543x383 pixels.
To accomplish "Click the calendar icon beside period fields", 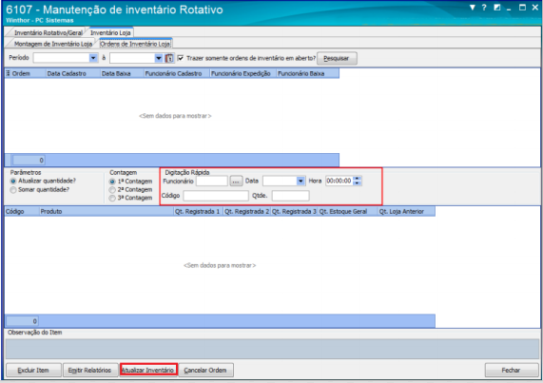I will click(x=169, y=58).
